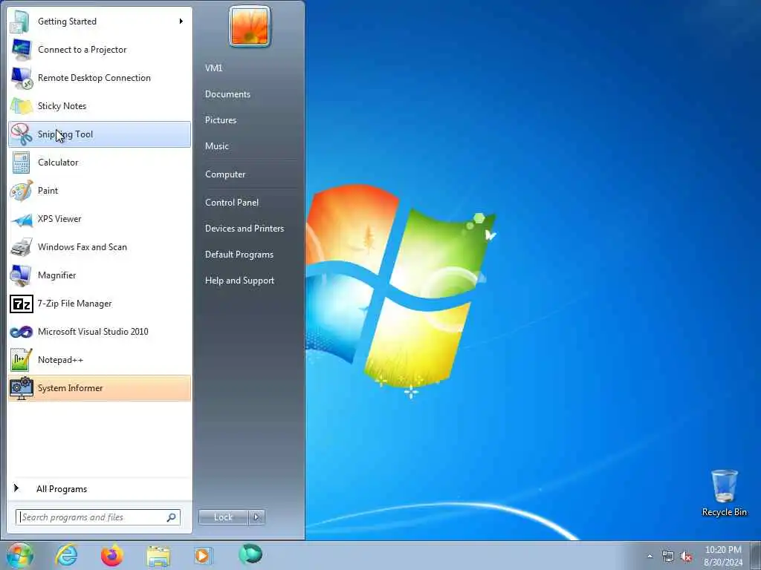Click the green round taskbar app icon
Image resolution: width=761 pixels, height=570 pixels.
(x=250, y=554)
